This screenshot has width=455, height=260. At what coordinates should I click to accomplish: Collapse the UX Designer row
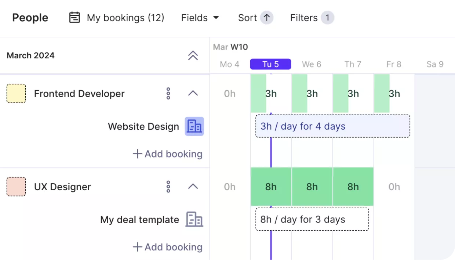pos(193,187)
